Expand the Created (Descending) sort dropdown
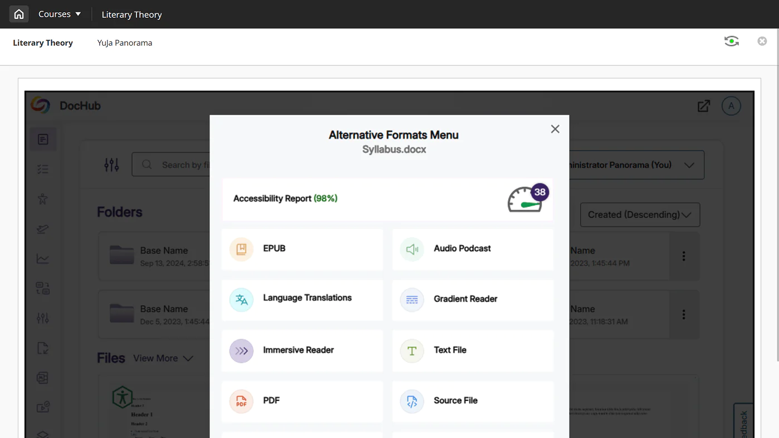Screen dimensions: 779x438 639,215
